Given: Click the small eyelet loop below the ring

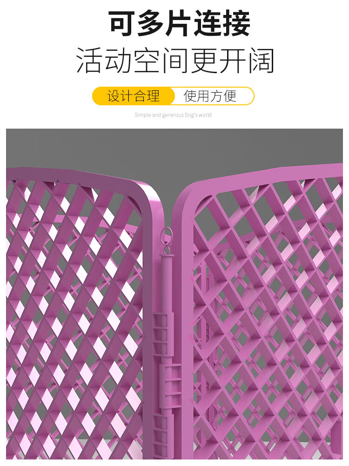Looking at the screenshot, I should click(166, 249).
